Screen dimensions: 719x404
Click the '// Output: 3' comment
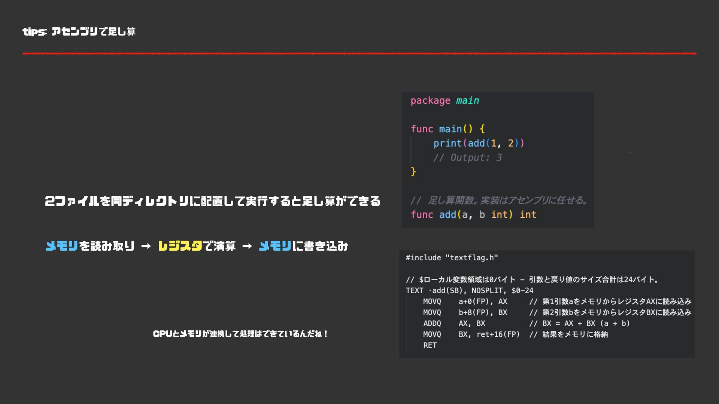coord(467,157)
